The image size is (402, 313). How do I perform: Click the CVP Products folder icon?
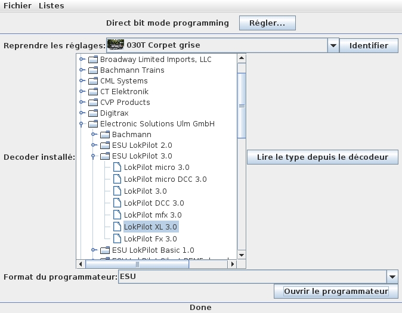[93, 103]
